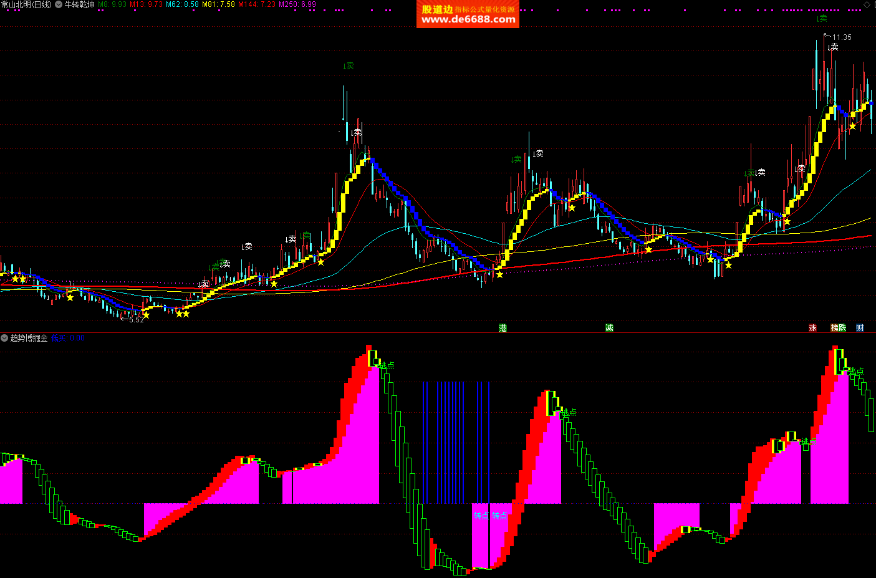Click the orange 榜 event marker icon
876x578 pixels.
pyautogui.click(x=834, y=328)
